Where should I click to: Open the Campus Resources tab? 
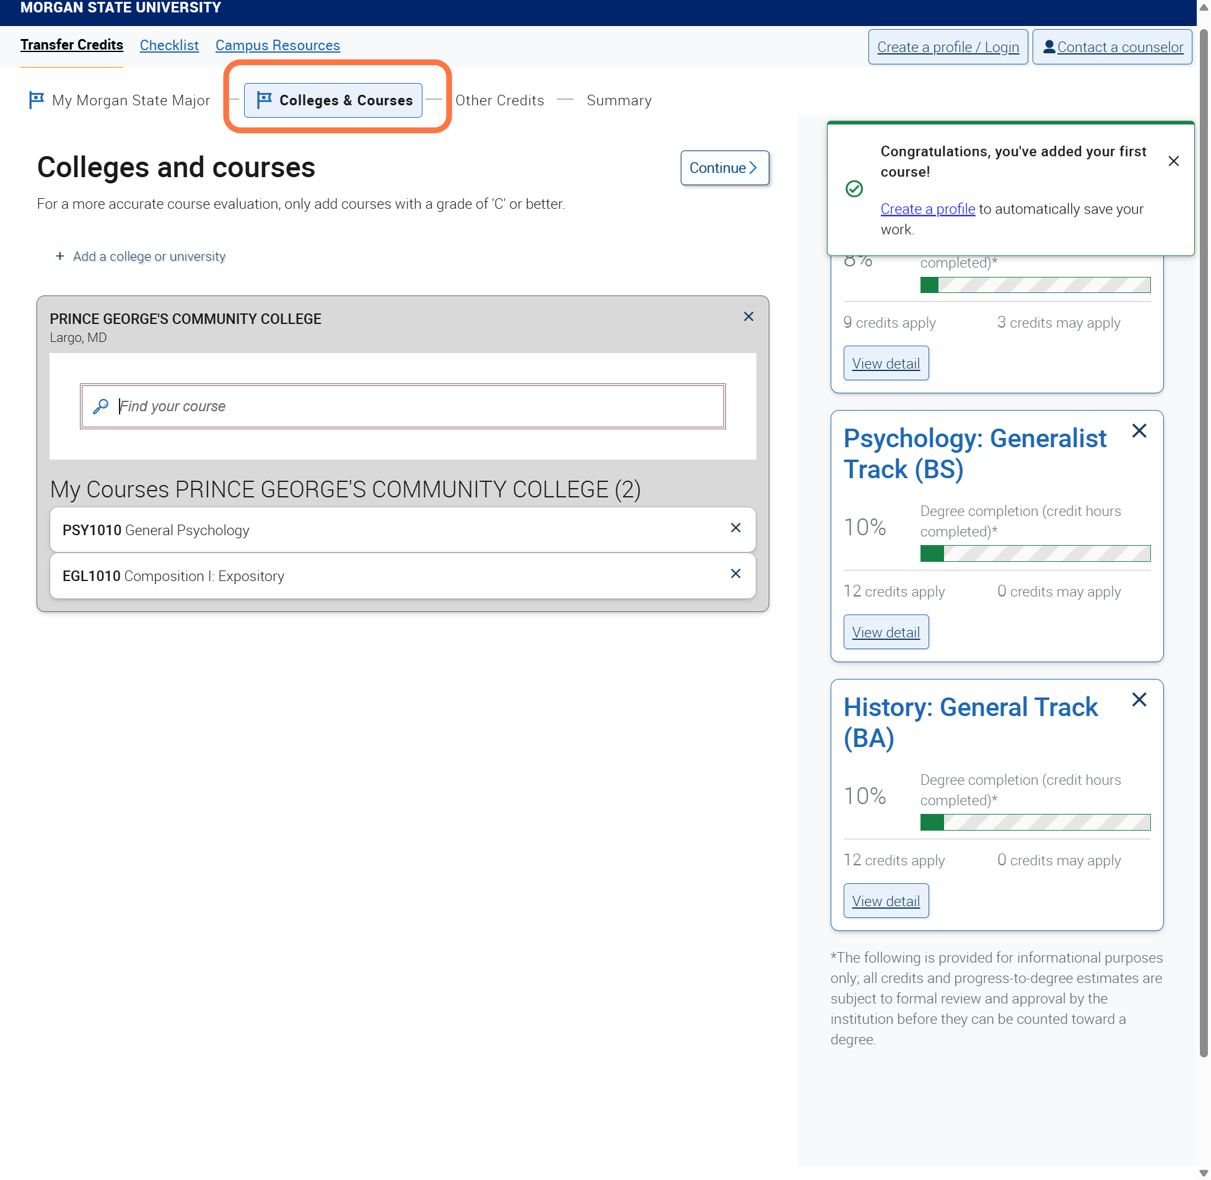(x=278, y=45)
